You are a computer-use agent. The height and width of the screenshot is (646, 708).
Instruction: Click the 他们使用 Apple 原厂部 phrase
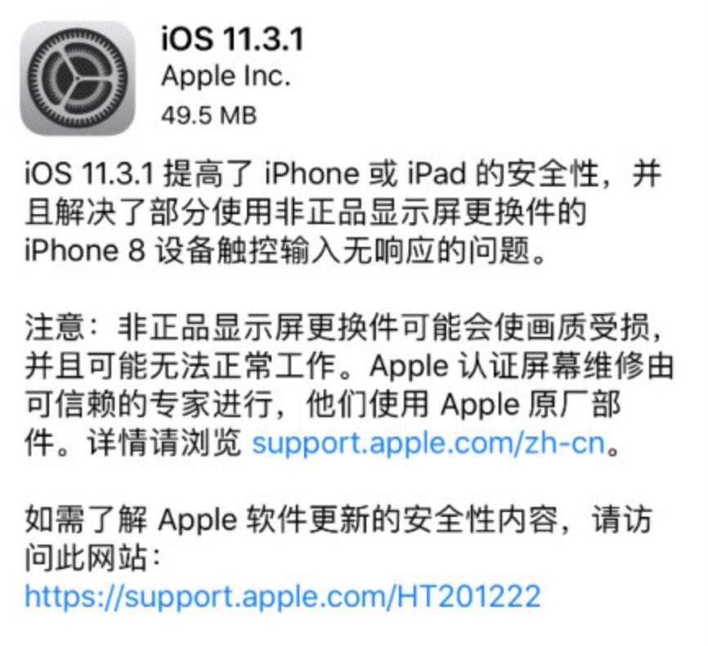coord(464,405)
